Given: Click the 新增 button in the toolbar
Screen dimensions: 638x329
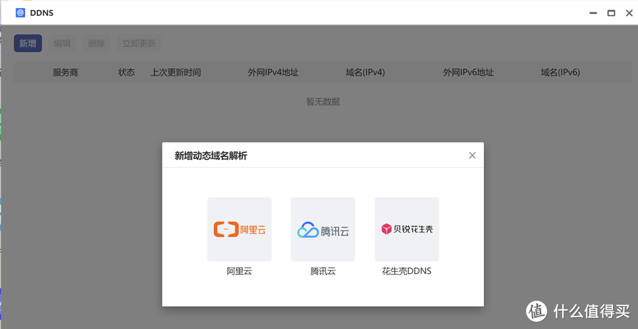Looking at the screenshot, I should tap(28, 43).
